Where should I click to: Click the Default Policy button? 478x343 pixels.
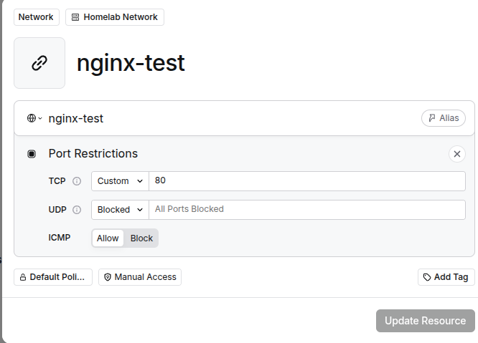click(53, 277)
